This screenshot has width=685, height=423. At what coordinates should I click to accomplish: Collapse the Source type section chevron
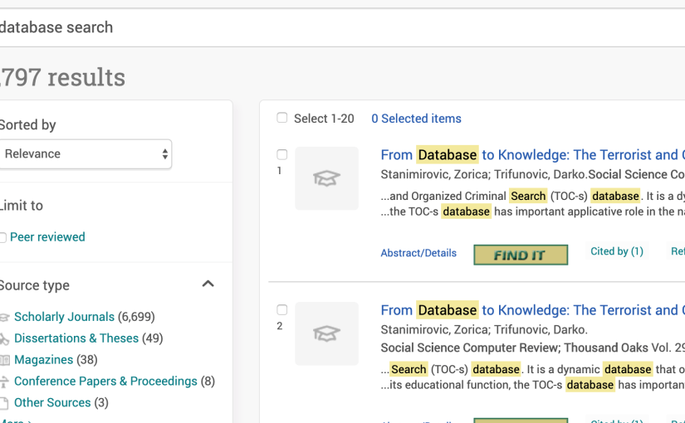pyautogui.click(x=208, y=284)
